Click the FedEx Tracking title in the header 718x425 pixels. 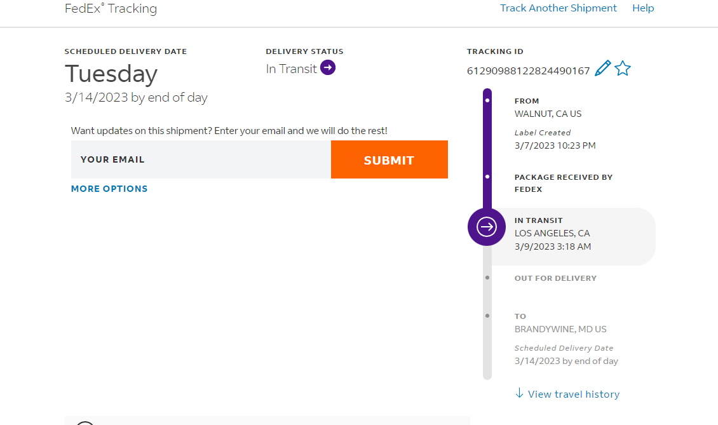coord(111,8)
